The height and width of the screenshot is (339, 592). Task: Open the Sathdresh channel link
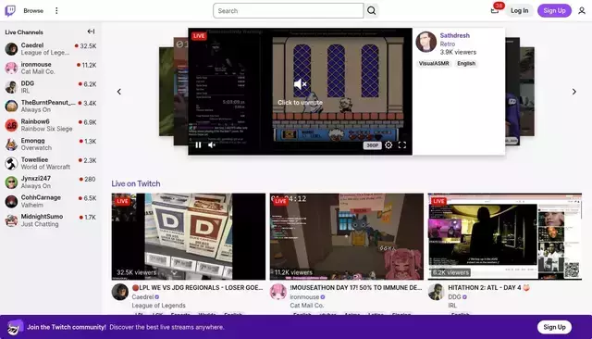[454, 35]
